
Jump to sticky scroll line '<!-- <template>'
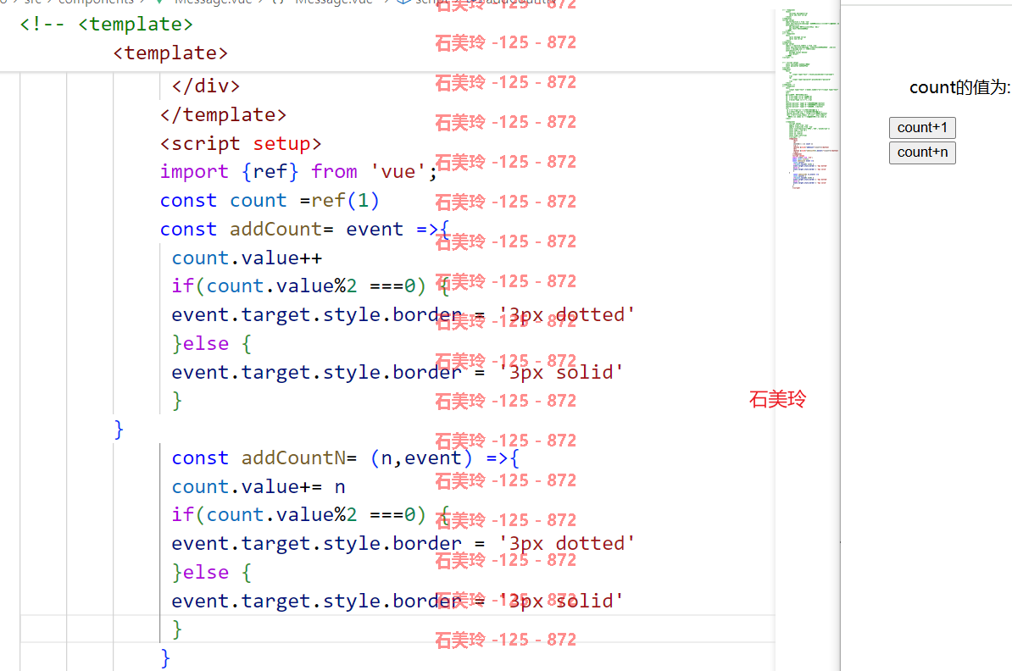point(107,25)
